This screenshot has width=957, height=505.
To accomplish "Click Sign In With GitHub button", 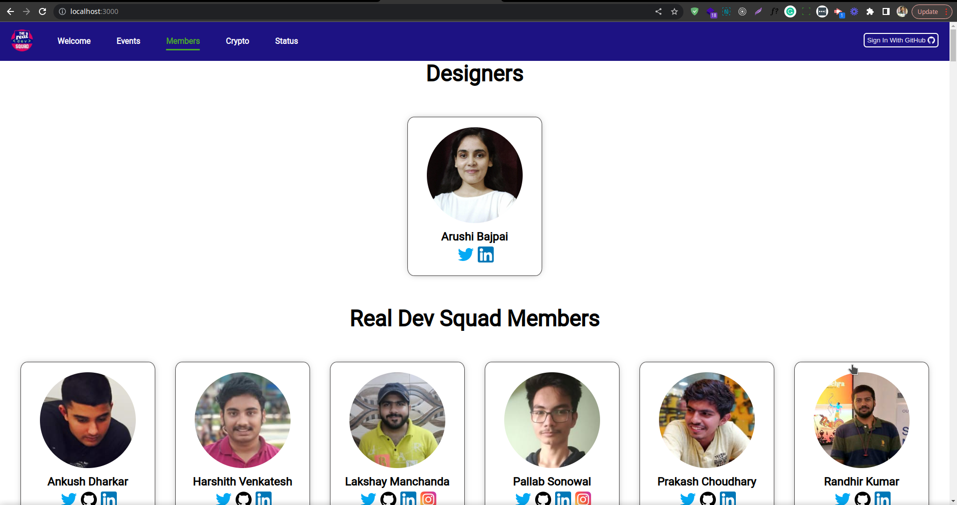I will click(901, 40).
